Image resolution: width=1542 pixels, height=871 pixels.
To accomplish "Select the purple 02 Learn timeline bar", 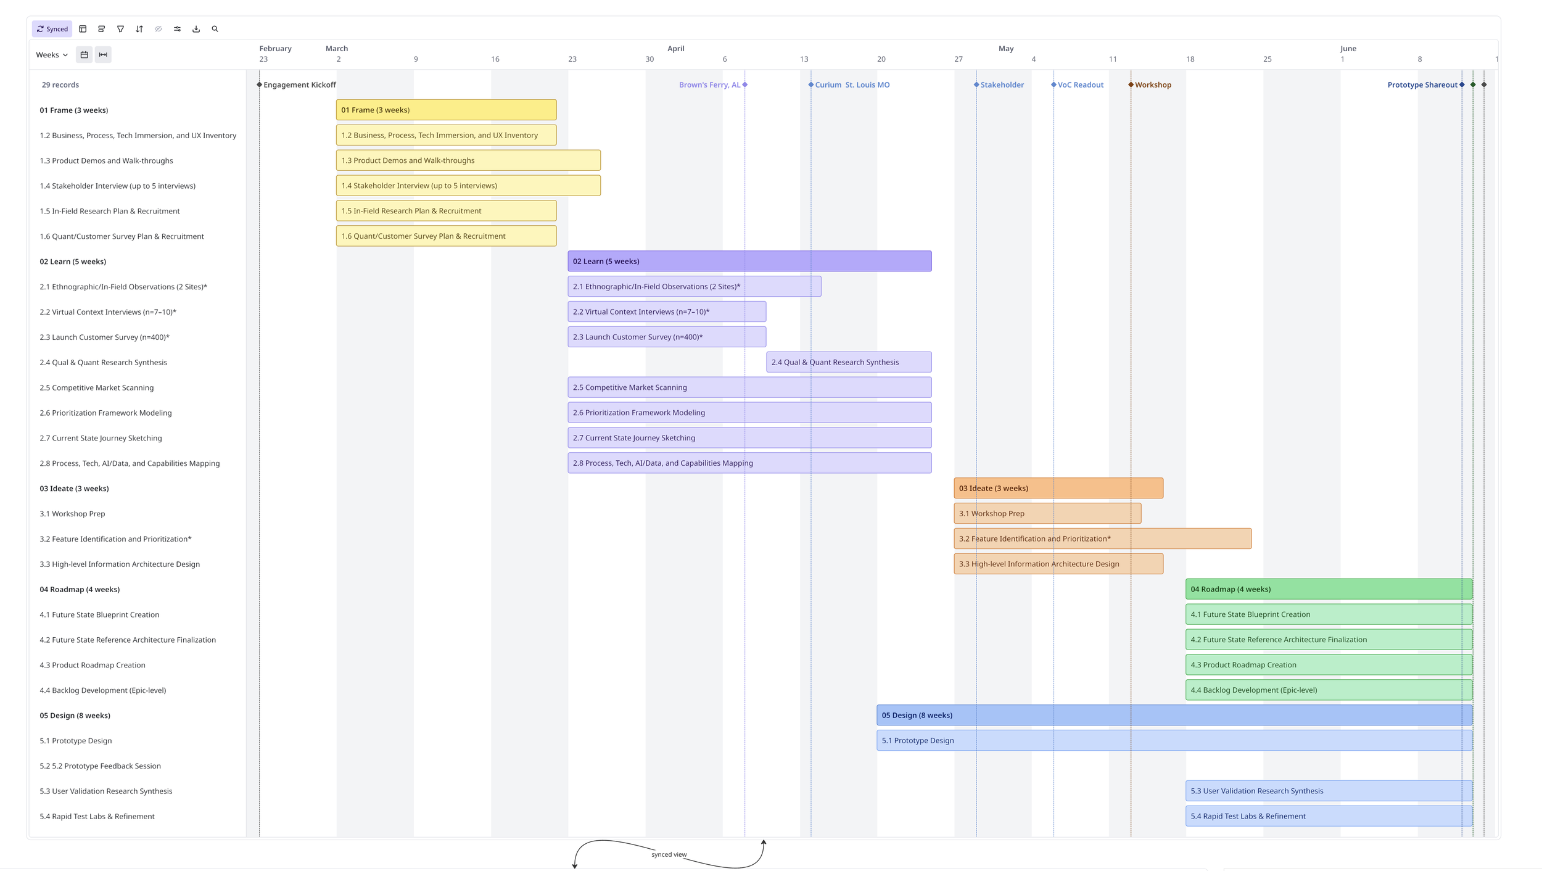I will [749, 261].
